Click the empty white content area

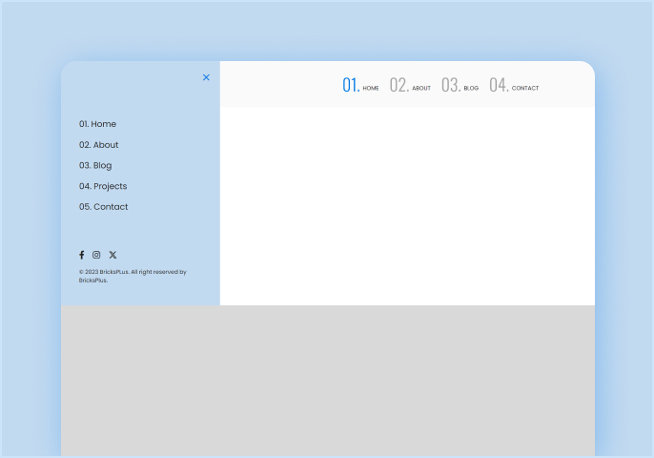coord(407,205)
